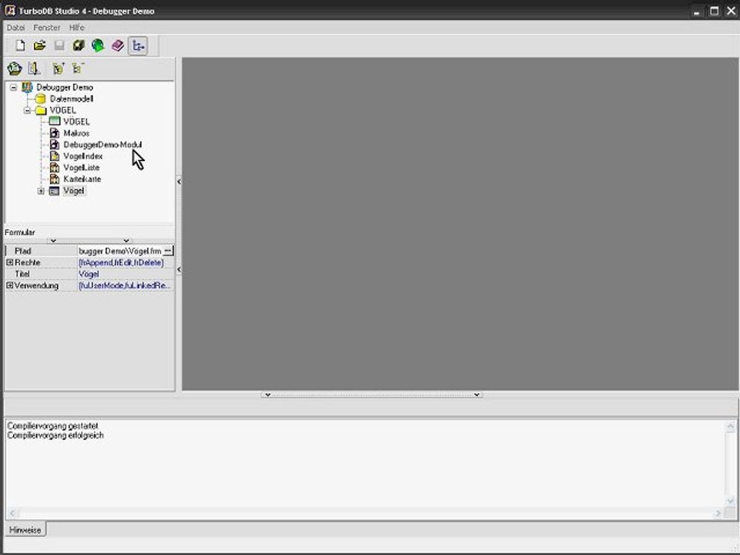The image size is (740, 555).
Task: Click the collapse all tree nodes icon
Action: click(78, 69)
